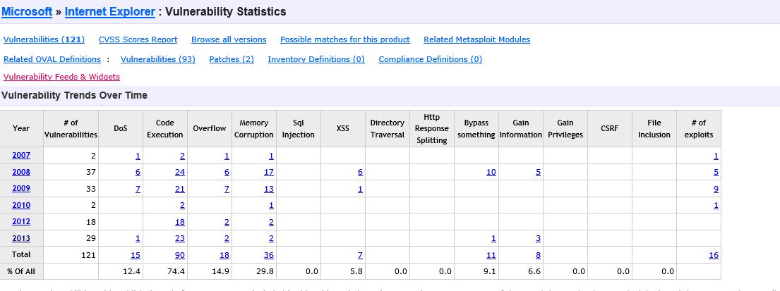The width and height of the screenshot is (780, 291).
Task: Open Vulnerabilities (121) link
Action: coord(44,39)
